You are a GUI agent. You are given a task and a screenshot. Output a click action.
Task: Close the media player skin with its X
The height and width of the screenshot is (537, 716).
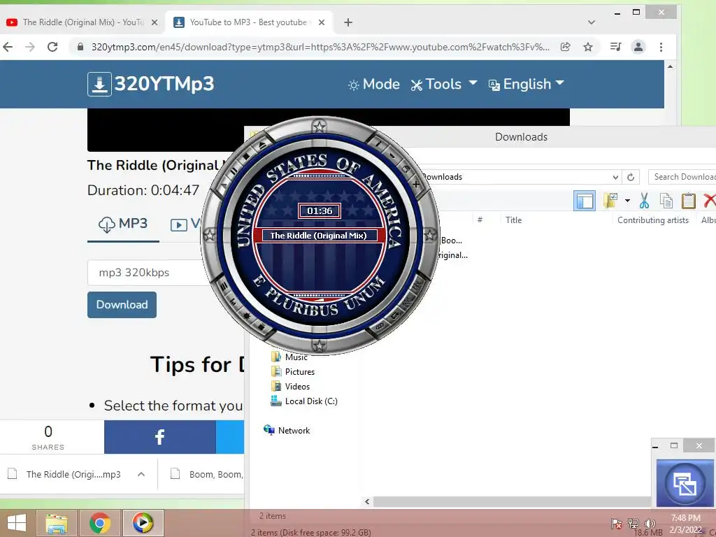pyautogui.click(x=416, y=185)
